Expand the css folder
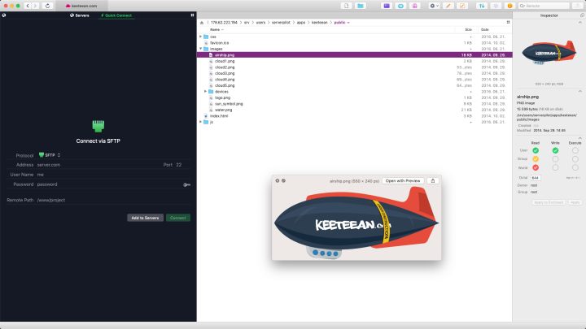Screen dimensions: 586x329 coord(201,37)
